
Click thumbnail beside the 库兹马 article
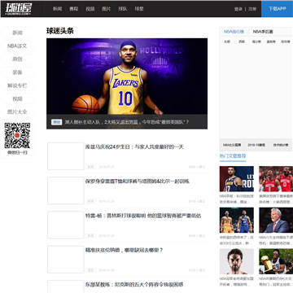coord(66,156)
